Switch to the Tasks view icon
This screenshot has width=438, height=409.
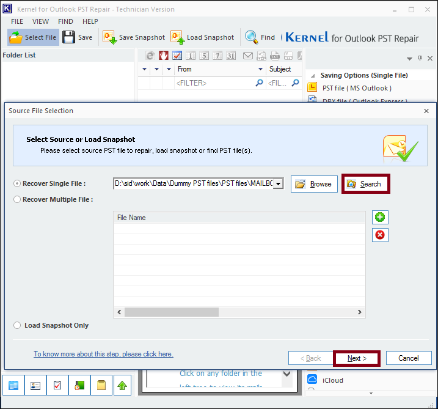[57, 385]
